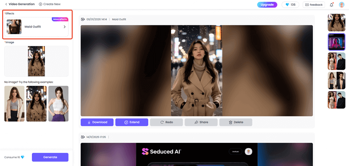Choose example image with beige cardigan
Screen dimensions: 349x166
(x=14, y=104)
